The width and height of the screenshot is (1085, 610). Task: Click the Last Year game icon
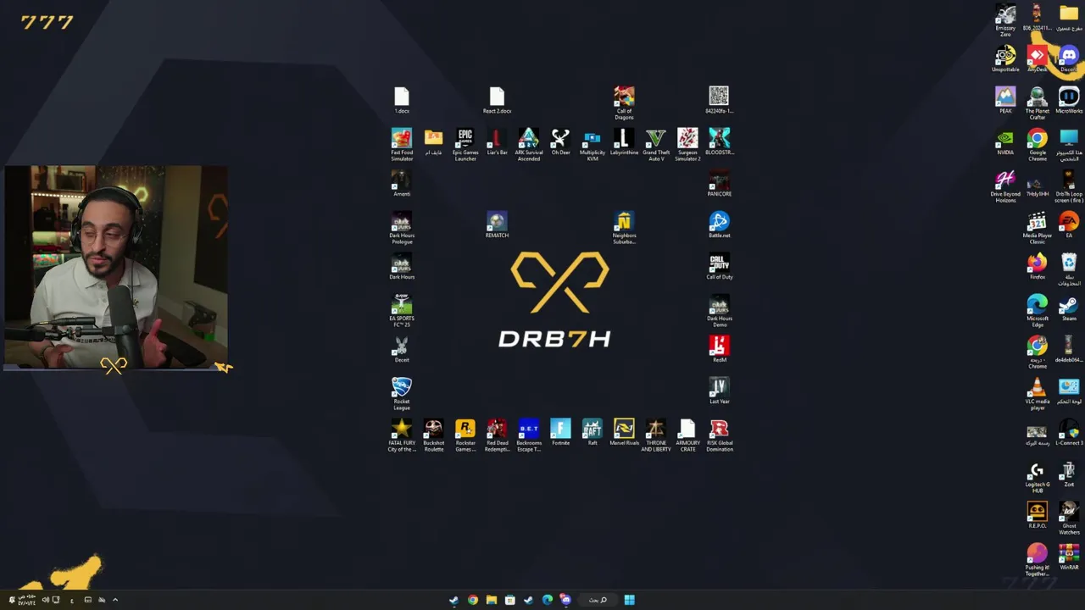tap(719, 391)
